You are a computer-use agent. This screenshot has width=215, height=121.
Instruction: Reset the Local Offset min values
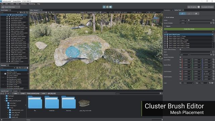[213, 60]
